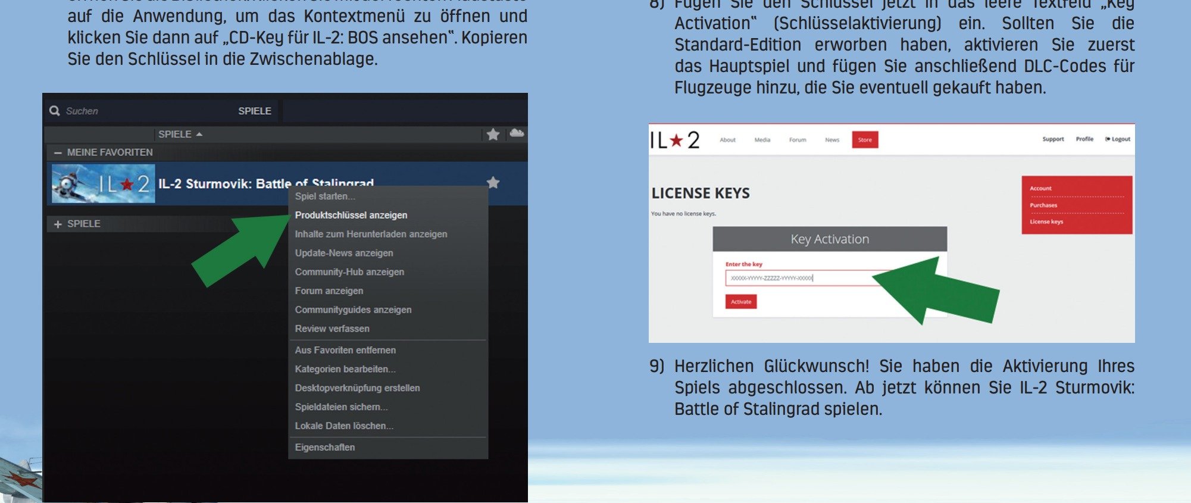This screenshot has width=1191, height=503.
Task: Click the magnifier search icon in Steam library
Action: [x=55, y=111]
